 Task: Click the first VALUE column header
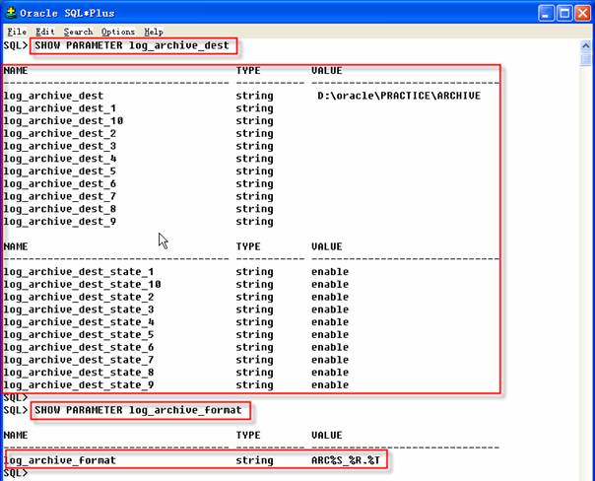point(327,71)
